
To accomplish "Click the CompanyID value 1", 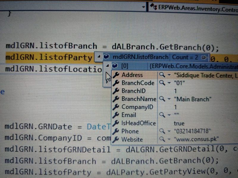I will pos(175,107).
